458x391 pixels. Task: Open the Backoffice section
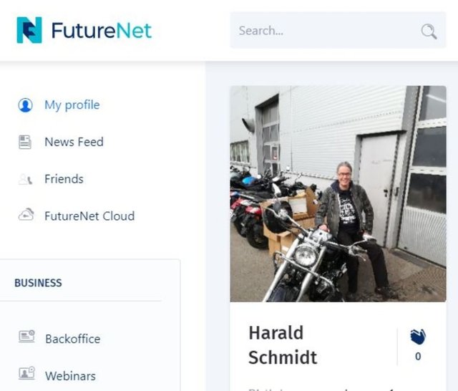72,339
